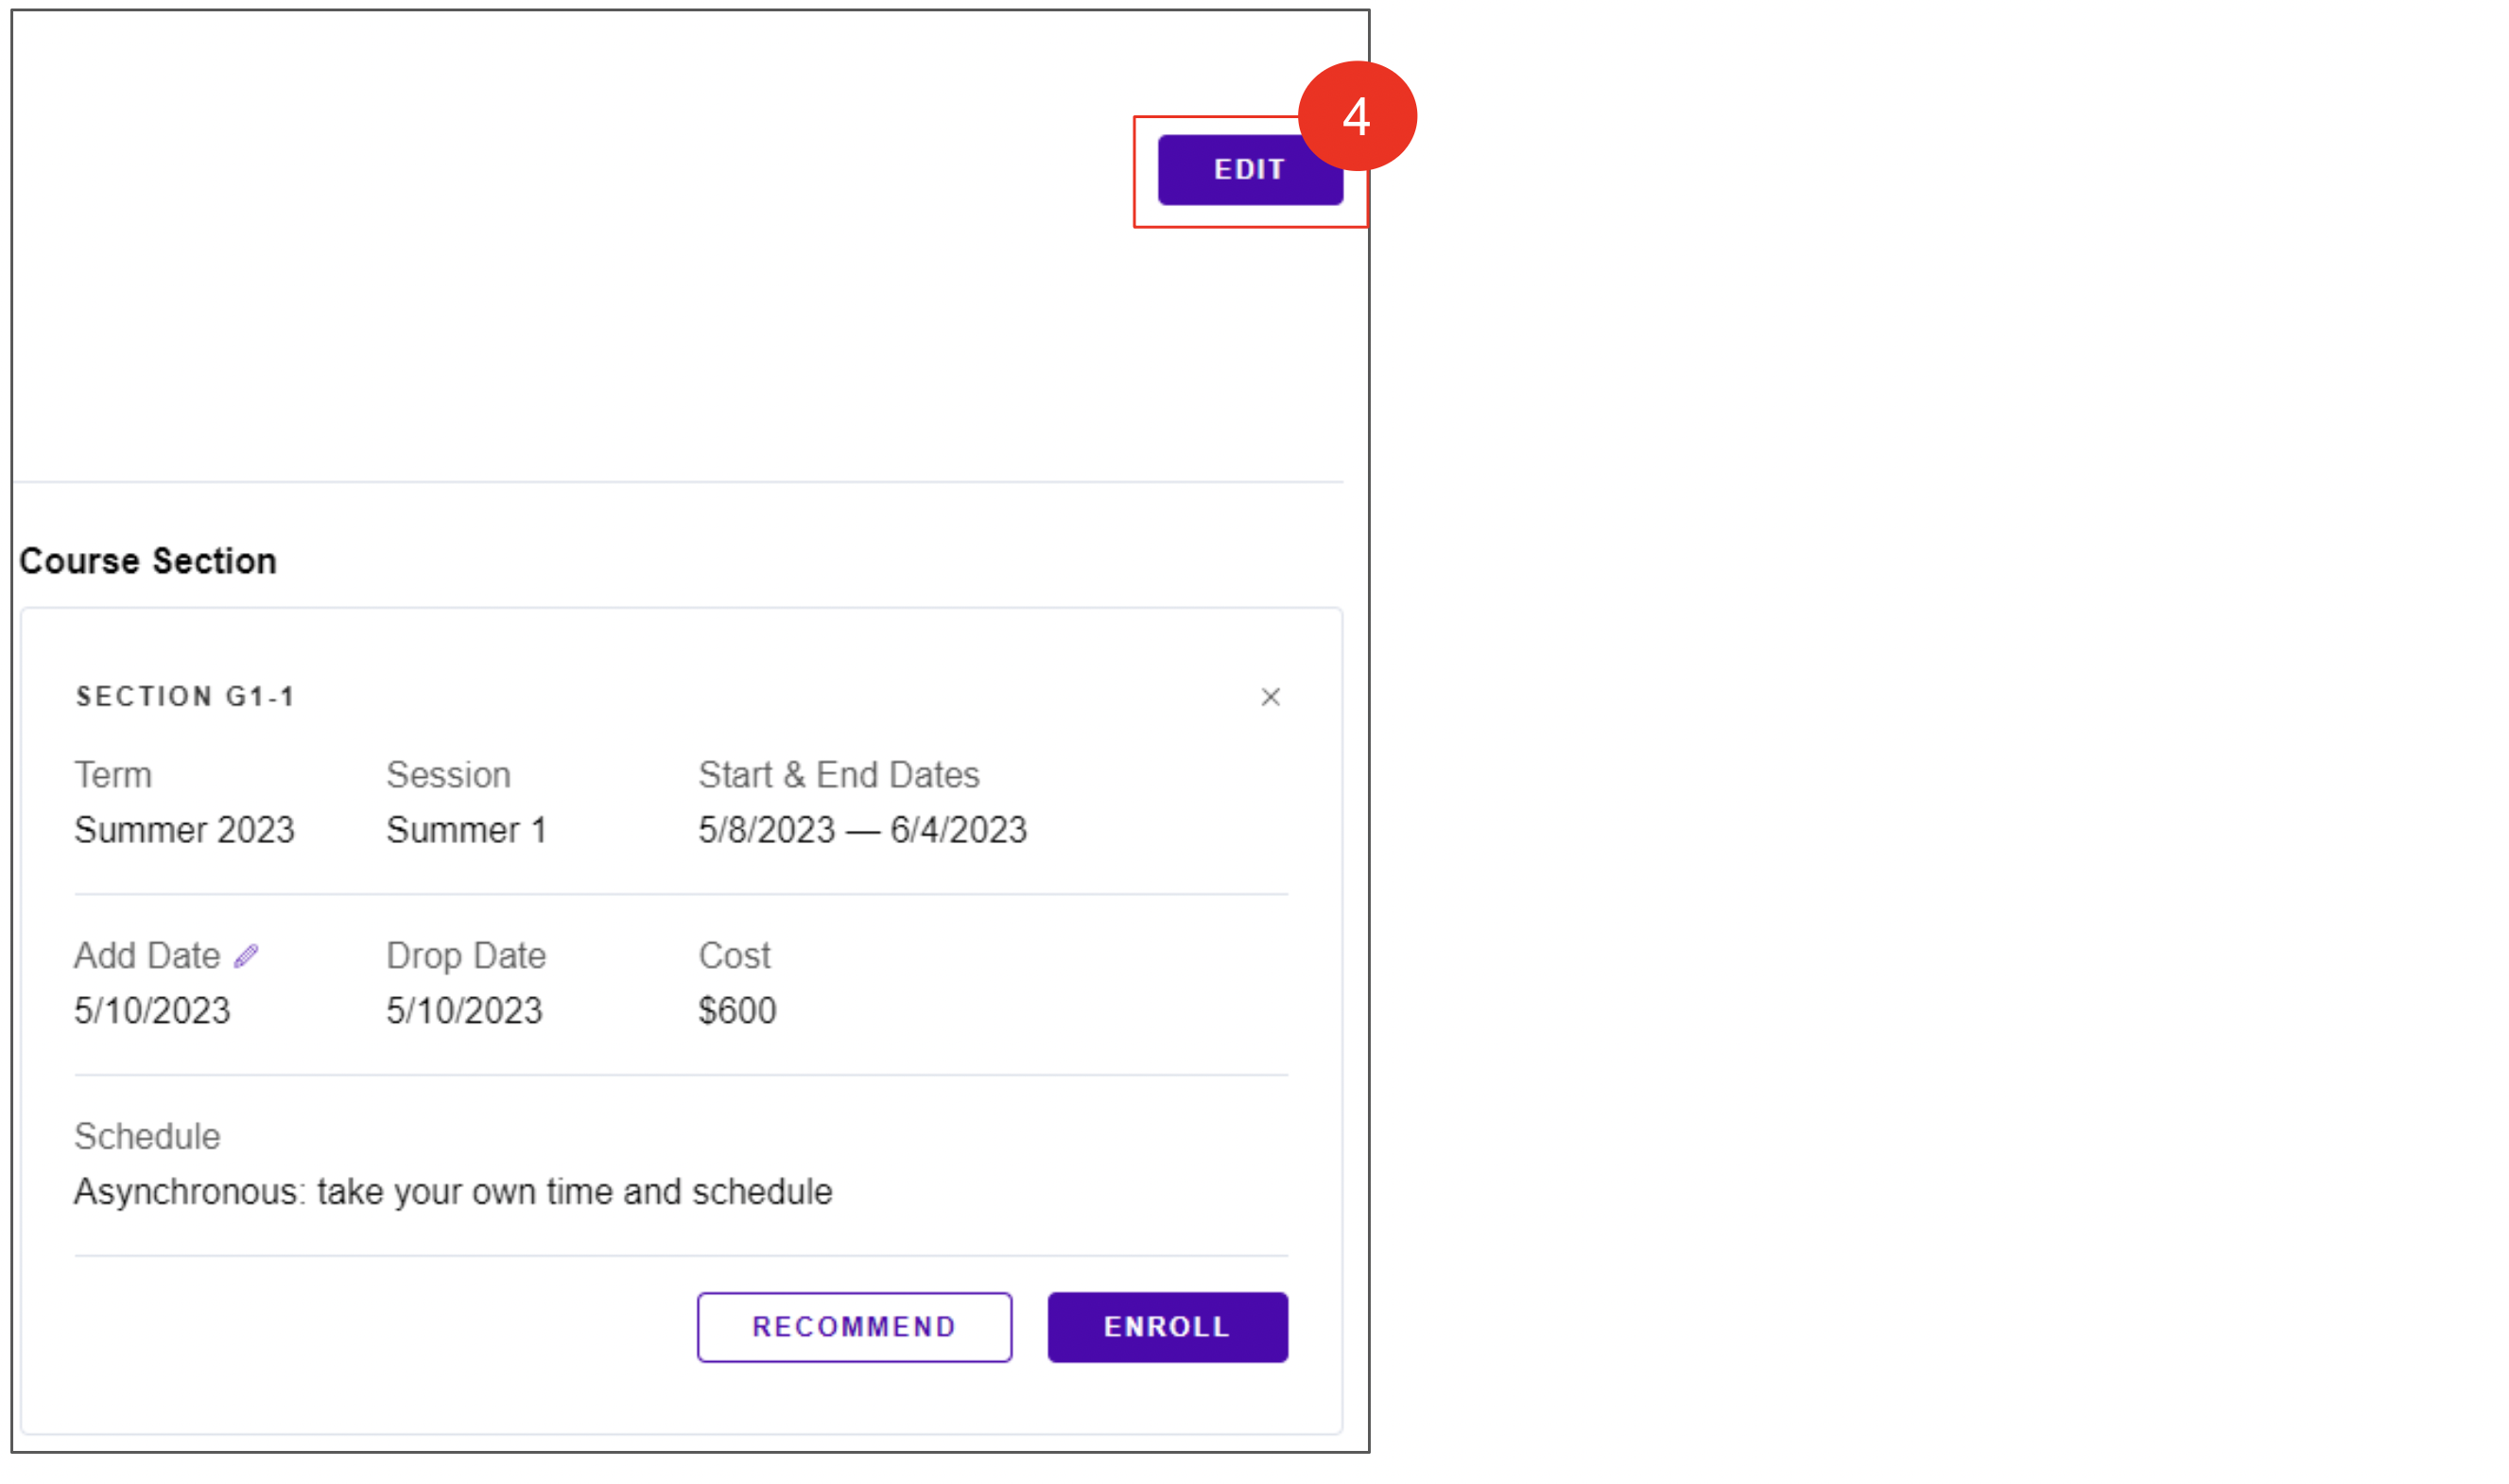Enroll in Section G1-1
The height and width of the screenshot is (1484, 2509).
[1167, 1327]
